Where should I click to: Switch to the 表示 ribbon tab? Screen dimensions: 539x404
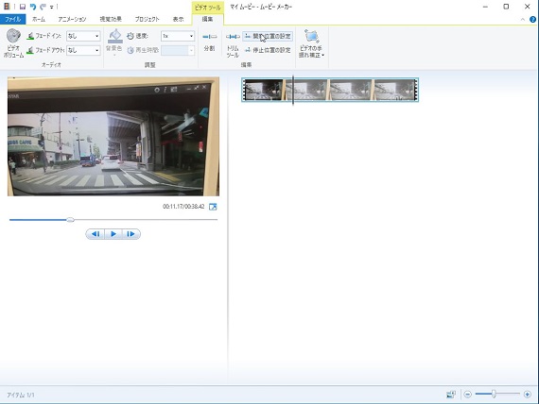coord(178,19)
